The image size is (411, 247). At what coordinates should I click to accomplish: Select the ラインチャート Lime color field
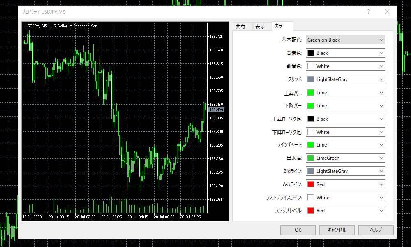345,145
